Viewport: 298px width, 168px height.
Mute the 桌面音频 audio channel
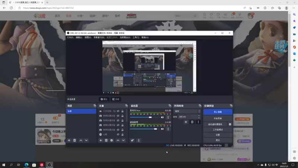[162, 129]
